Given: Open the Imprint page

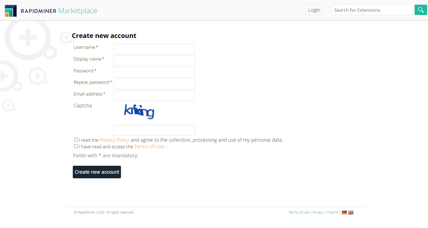Looking at the screenshot, I should 332,212.
